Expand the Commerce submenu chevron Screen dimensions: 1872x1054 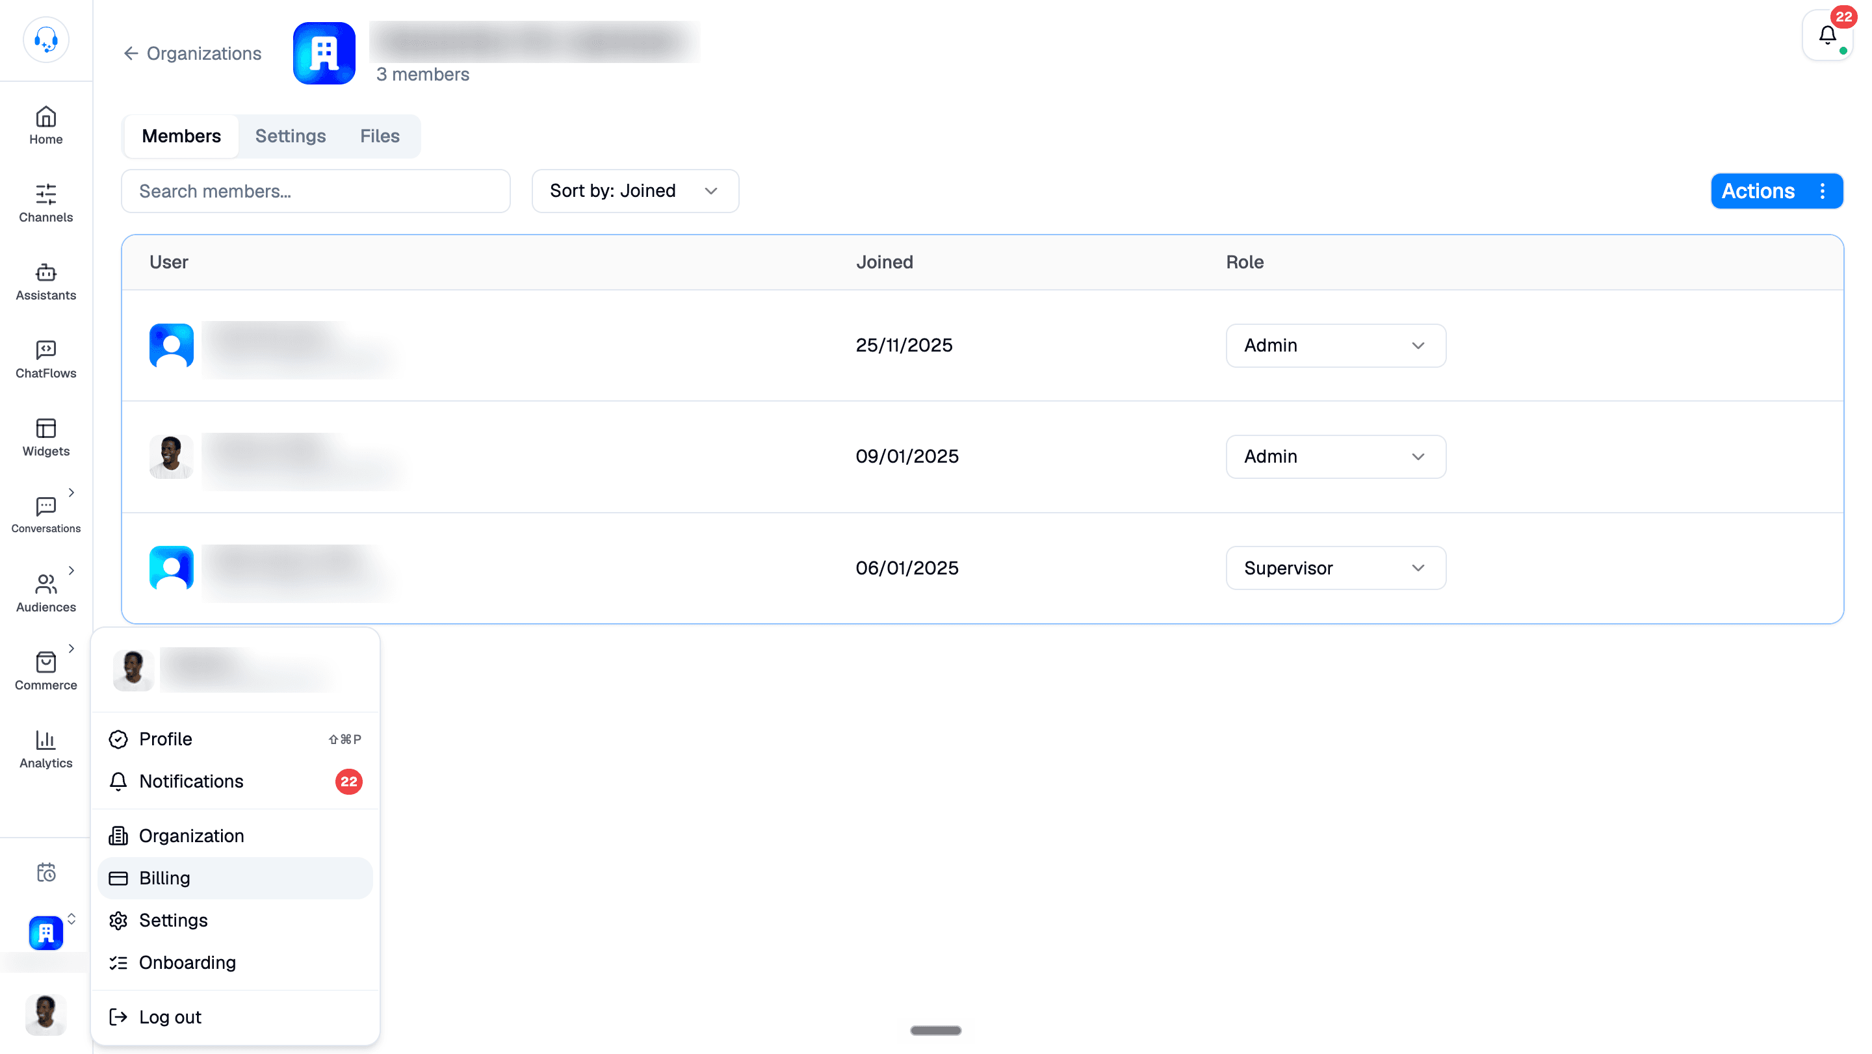click(x=71, y=648)
